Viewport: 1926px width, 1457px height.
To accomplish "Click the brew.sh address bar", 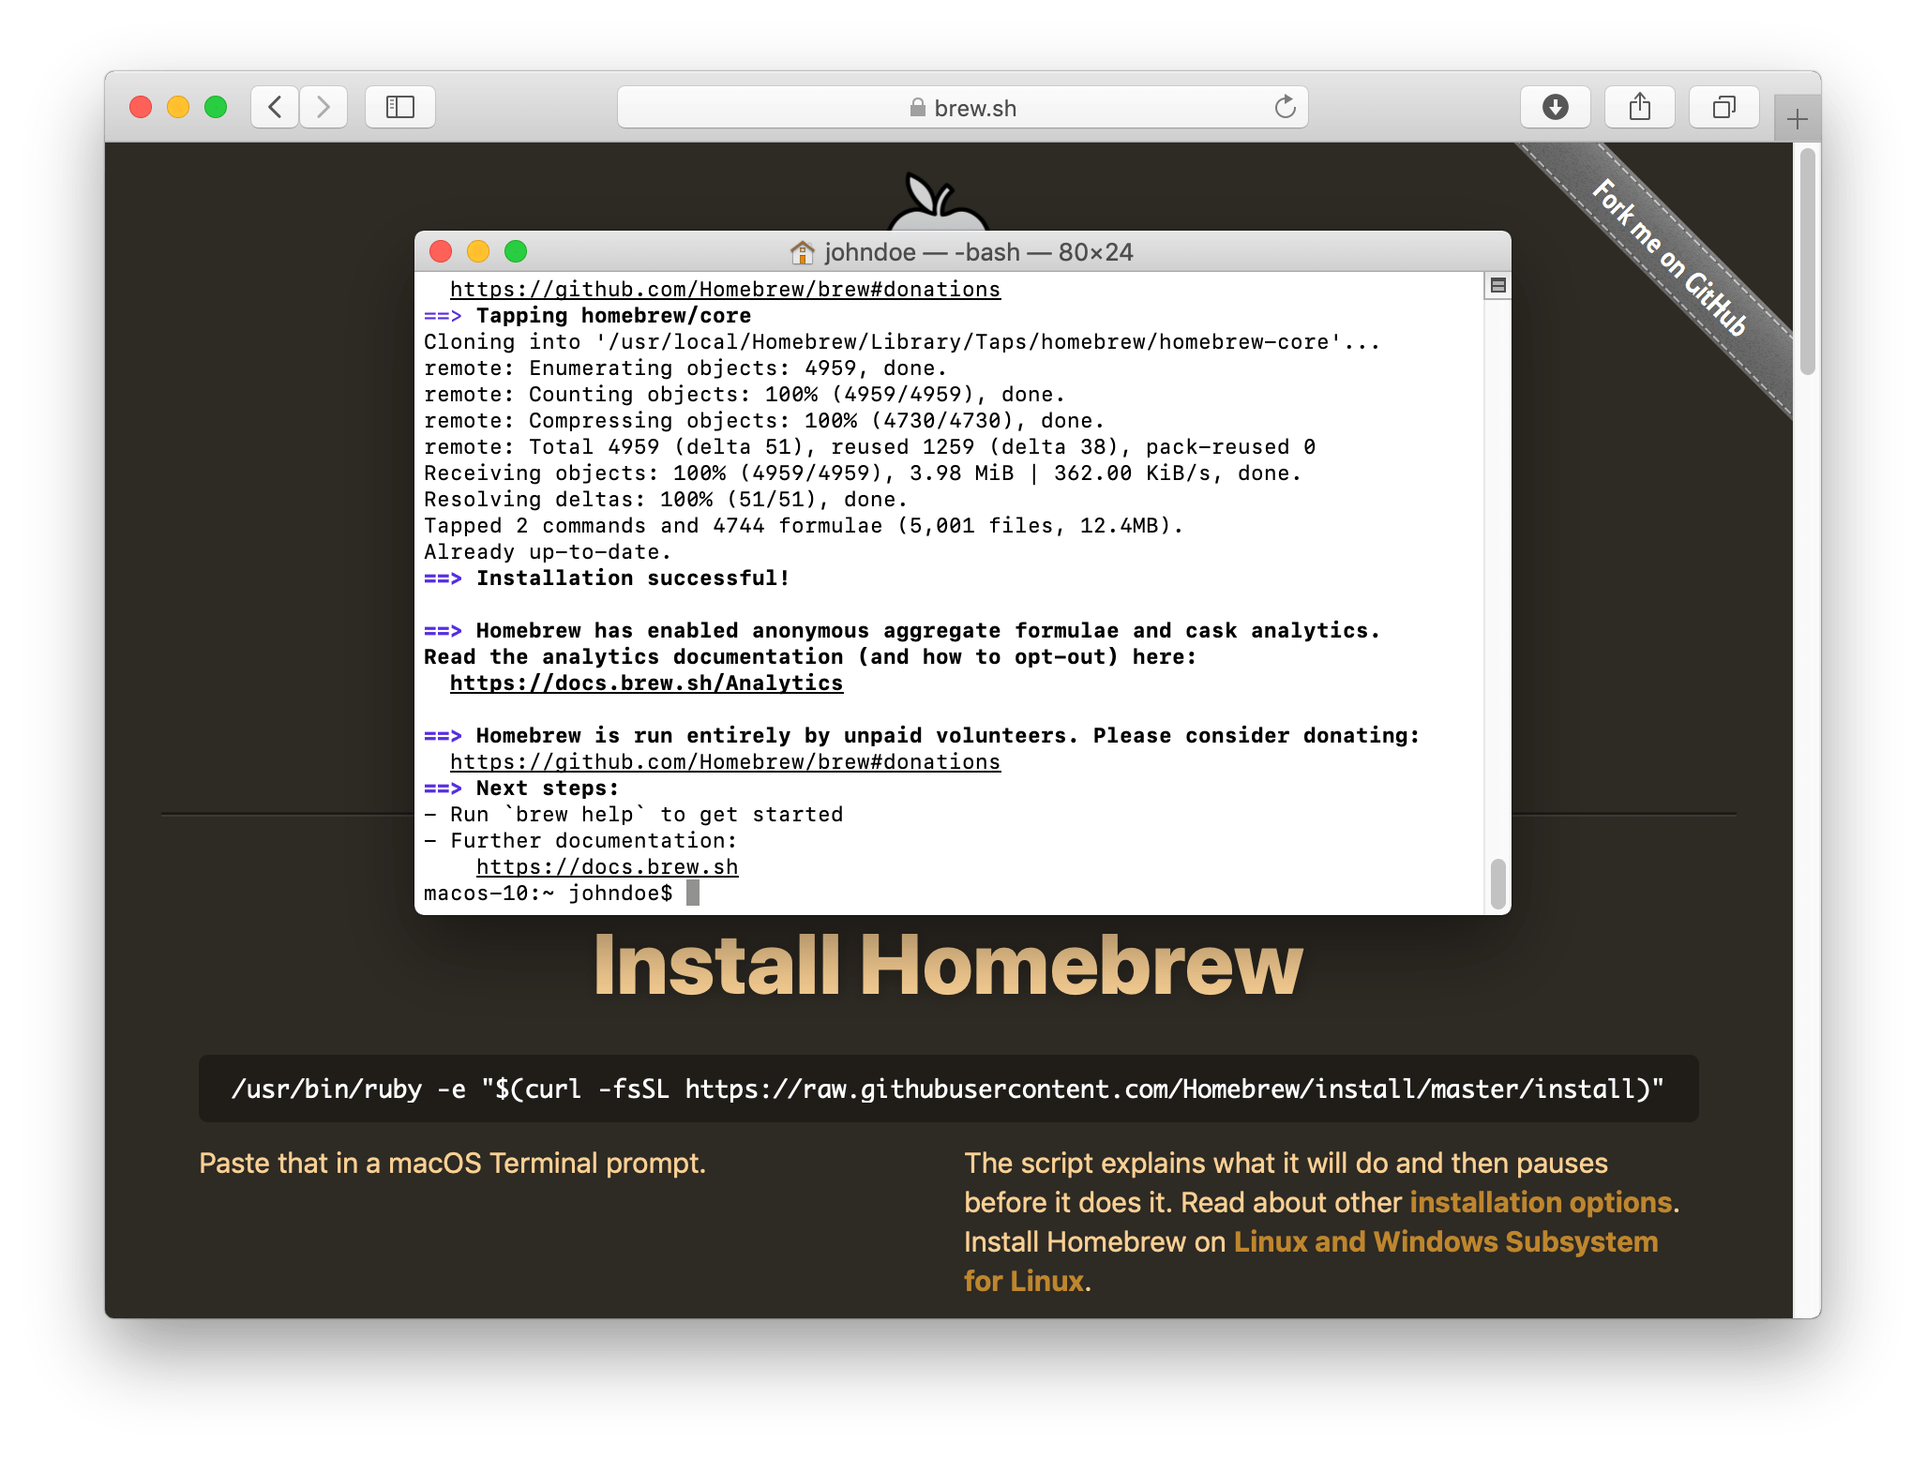I will [963, 107].
